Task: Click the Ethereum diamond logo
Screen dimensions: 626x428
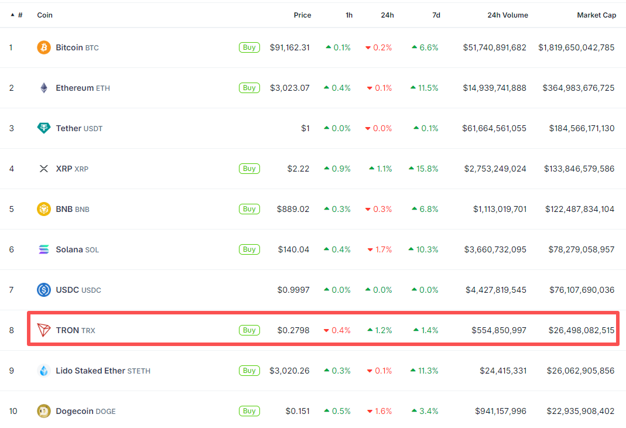Action: tap(44, 88)
